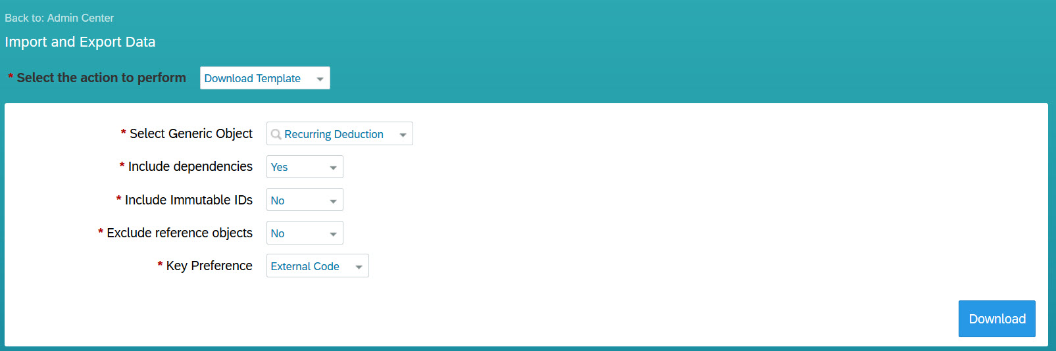Click the Select the action to perform label

[101, 78]
